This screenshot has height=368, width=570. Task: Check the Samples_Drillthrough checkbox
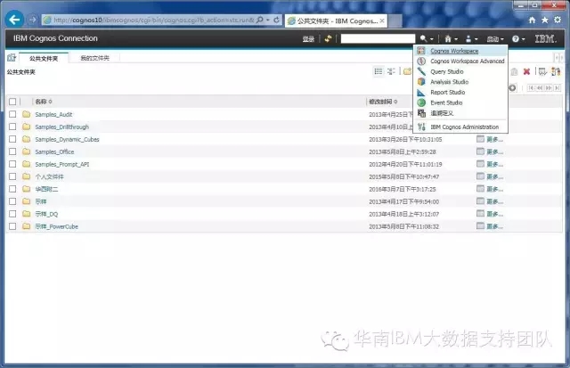pyautogui.click(x=12, y=127)
